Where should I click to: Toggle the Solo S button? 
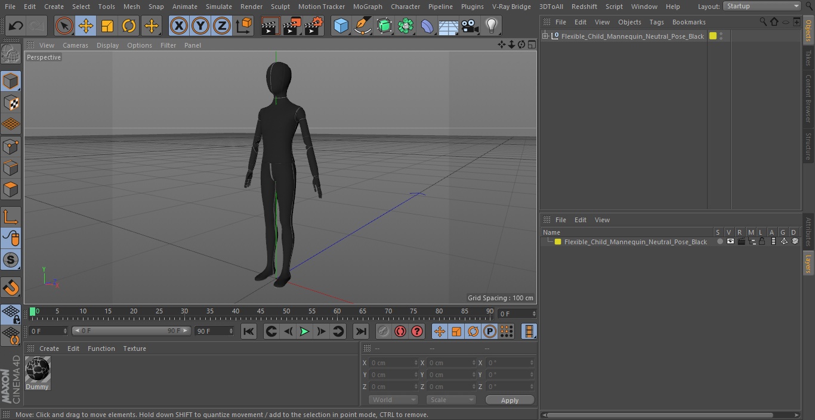coord(11,260)
